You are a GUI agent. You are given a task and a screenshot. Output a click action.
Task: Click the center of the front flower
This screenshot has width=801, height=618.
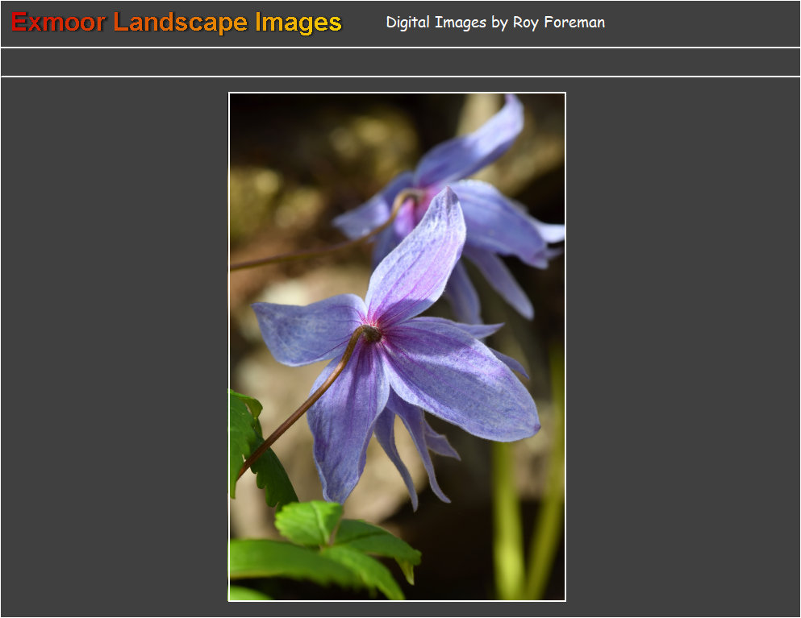coord(370,332)
